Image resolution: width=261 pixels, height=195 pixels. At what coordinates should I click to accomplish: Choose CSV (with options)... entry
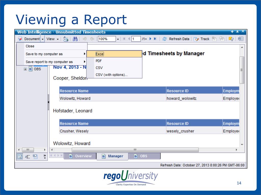(x=114, y=75)
